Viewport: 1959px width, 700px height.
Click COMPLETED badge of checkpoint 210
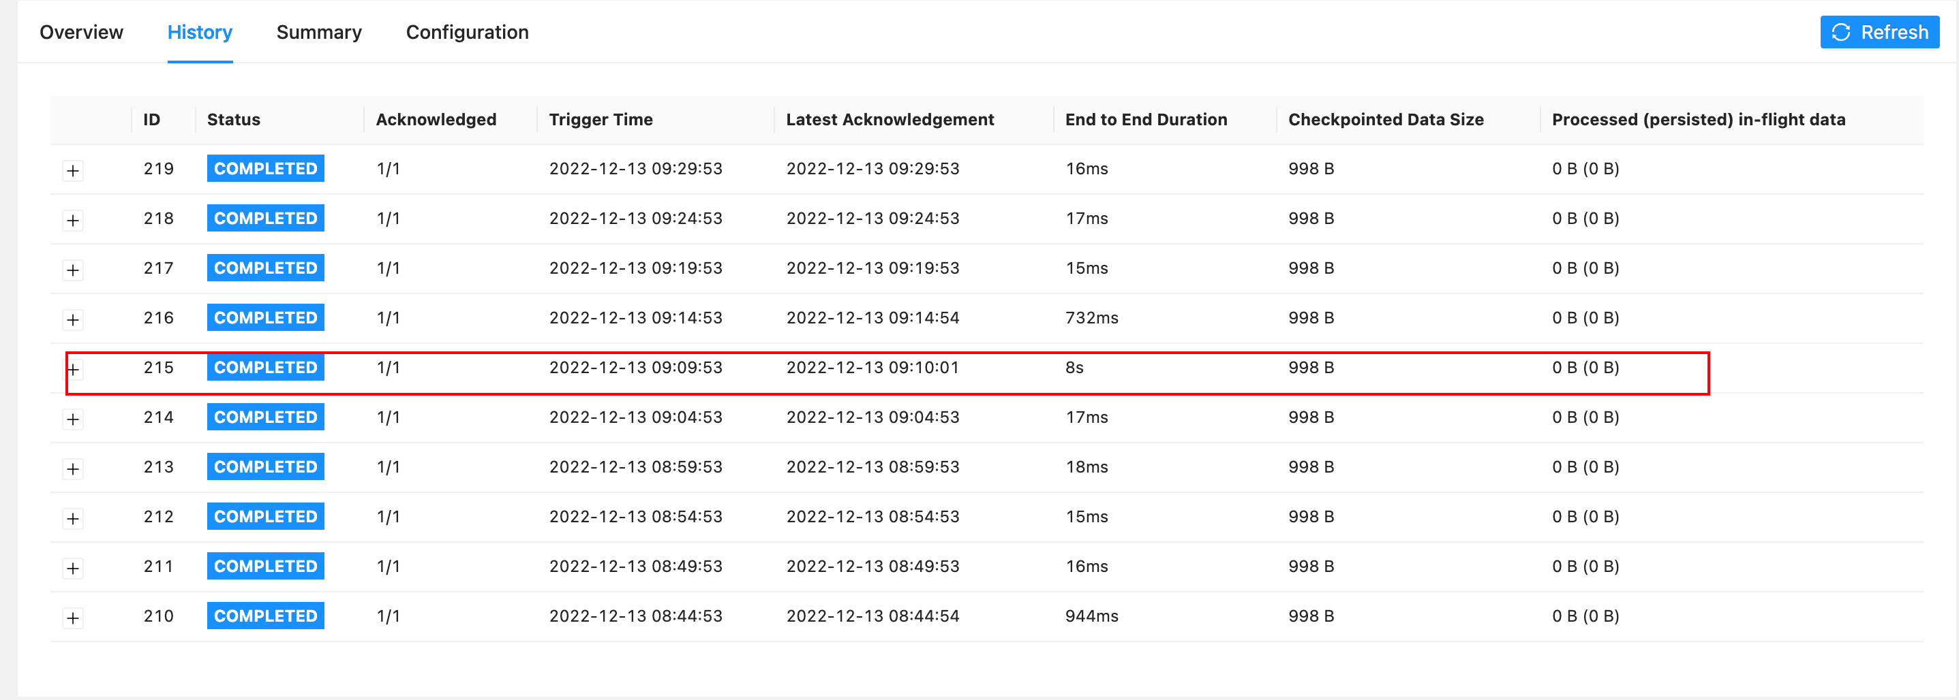pos(265,616)
